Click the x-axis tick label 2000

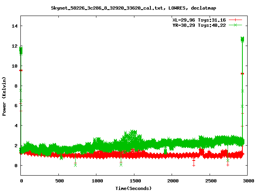click(173, 181)
